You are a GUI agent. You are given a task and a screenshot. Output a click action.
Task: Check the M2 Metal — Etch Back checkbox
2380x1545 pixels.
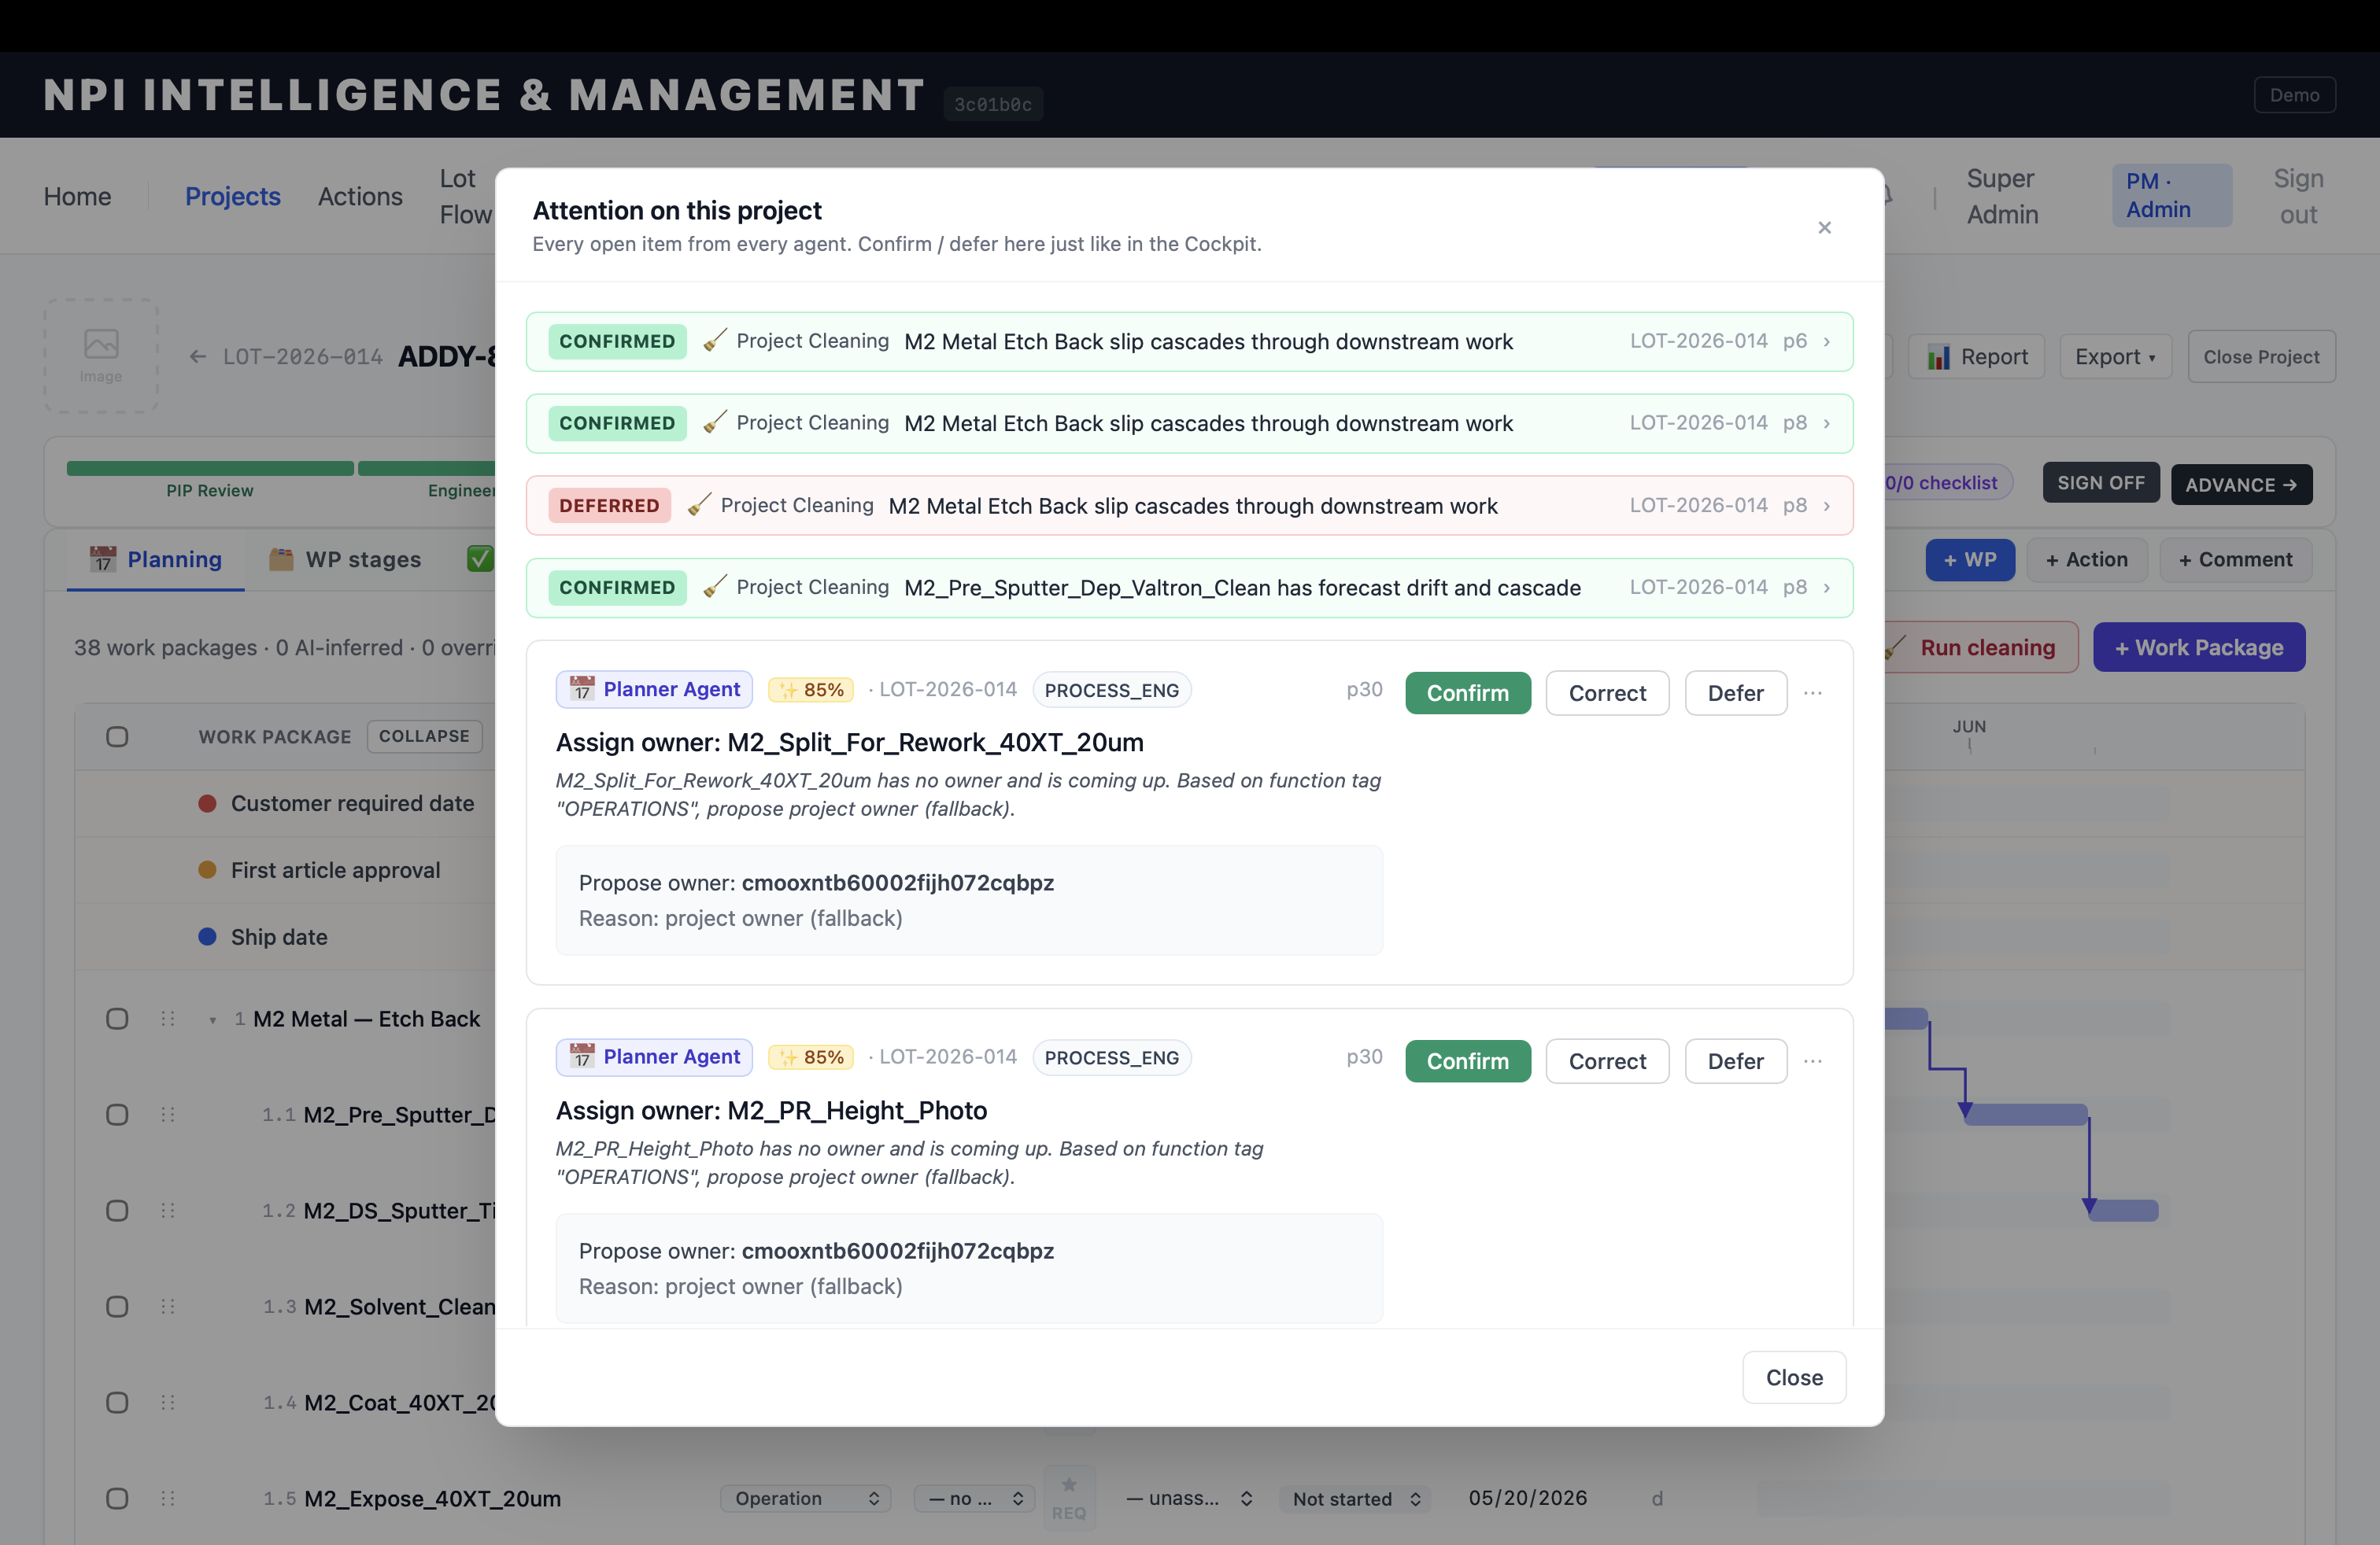(117, 1019)
